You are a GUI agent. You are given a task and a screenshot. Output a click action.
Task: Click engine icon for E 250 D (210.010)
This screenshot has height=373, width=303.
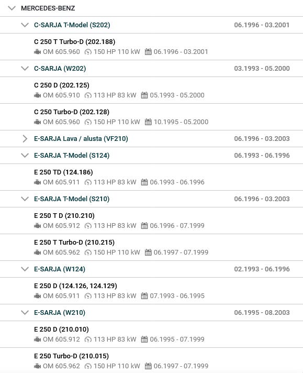coord(37,339)
